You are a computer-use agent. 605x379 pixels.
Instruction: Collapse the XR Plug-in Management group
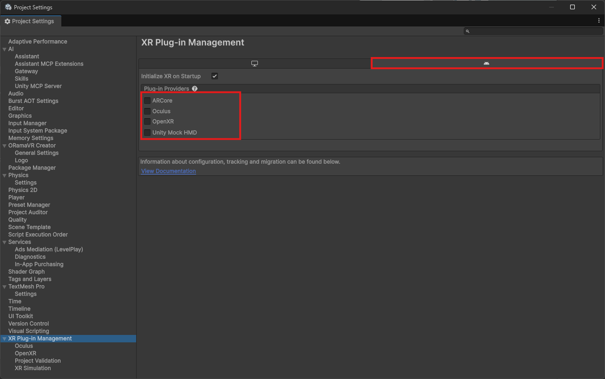(5, 339)
